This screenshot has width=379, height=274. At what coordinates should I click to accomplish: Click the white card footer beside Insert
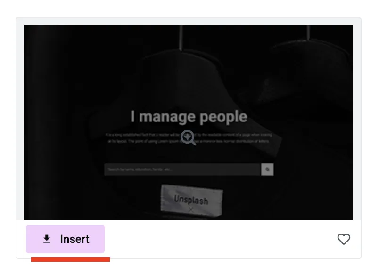click(220, 239)
